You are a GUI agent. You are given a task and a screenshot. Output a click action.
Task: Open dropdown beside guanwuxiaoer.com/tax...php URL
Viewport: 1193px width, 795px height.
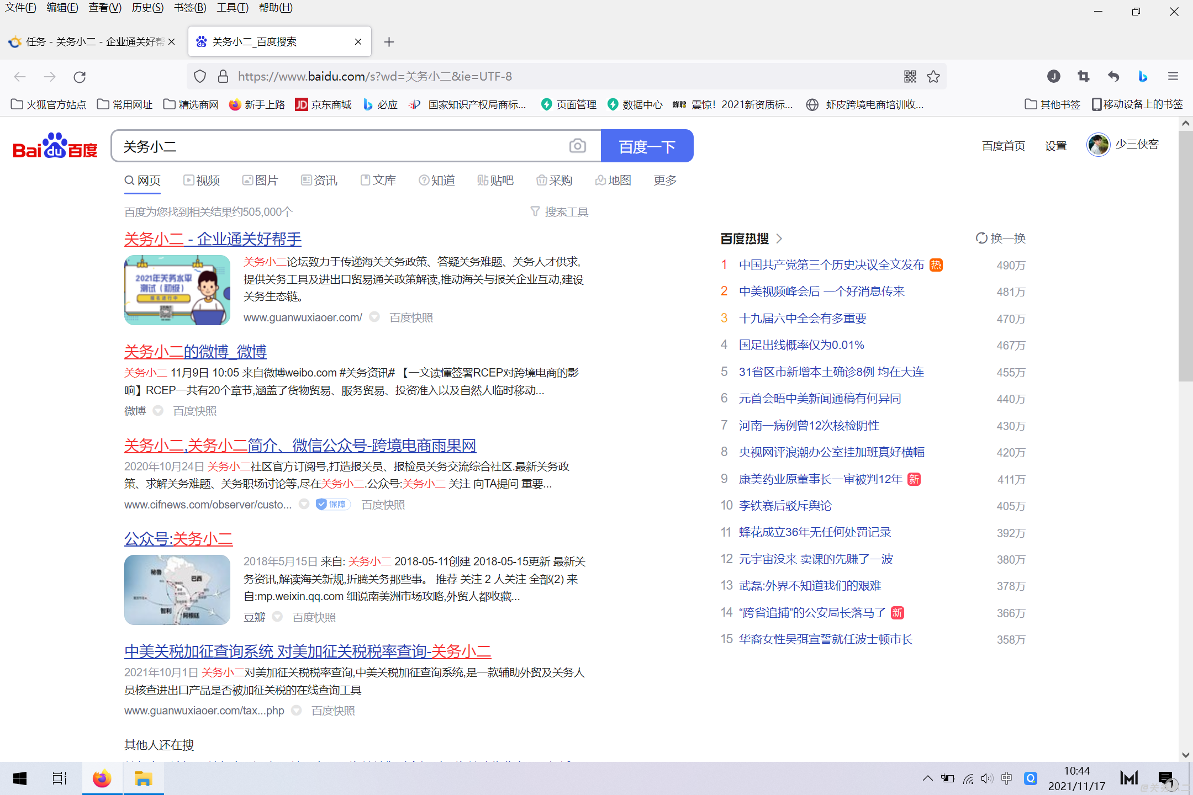[x=296, y=710]
